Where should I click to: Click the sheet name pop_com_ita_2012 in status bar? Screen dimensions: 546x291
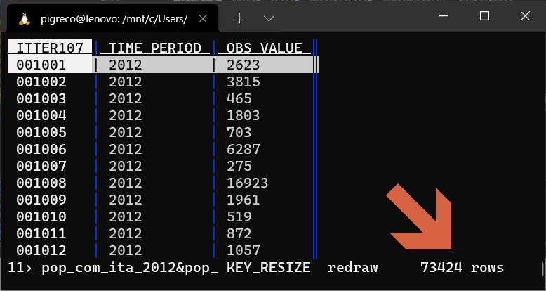[x=114, y=267]
